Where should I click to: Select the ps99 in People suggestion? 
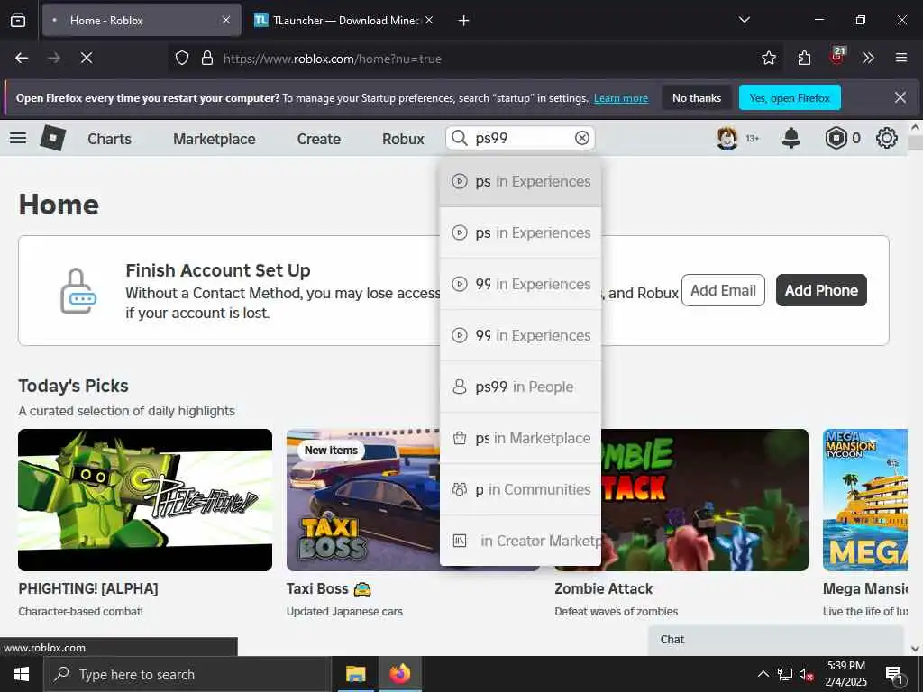point(520,387)
